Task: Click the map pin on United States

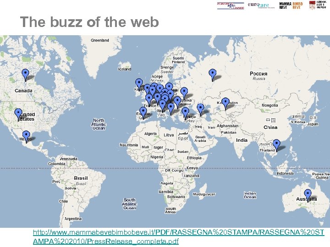Action: 18,115
